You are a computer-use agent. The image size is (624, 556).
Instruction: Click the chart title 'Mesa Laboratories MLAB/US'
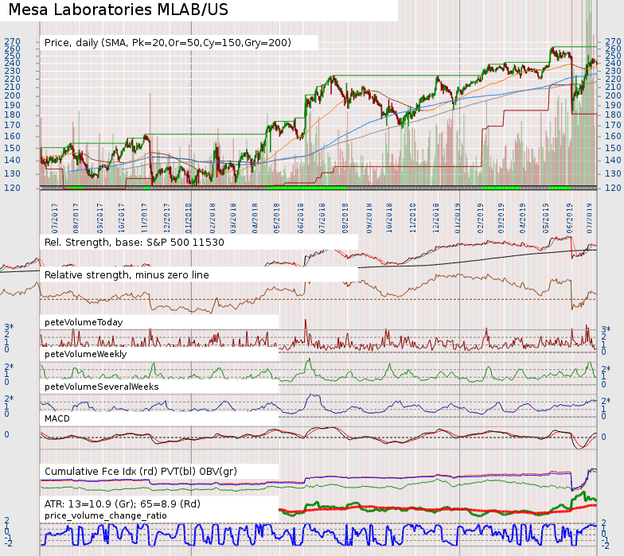point(118,10)
